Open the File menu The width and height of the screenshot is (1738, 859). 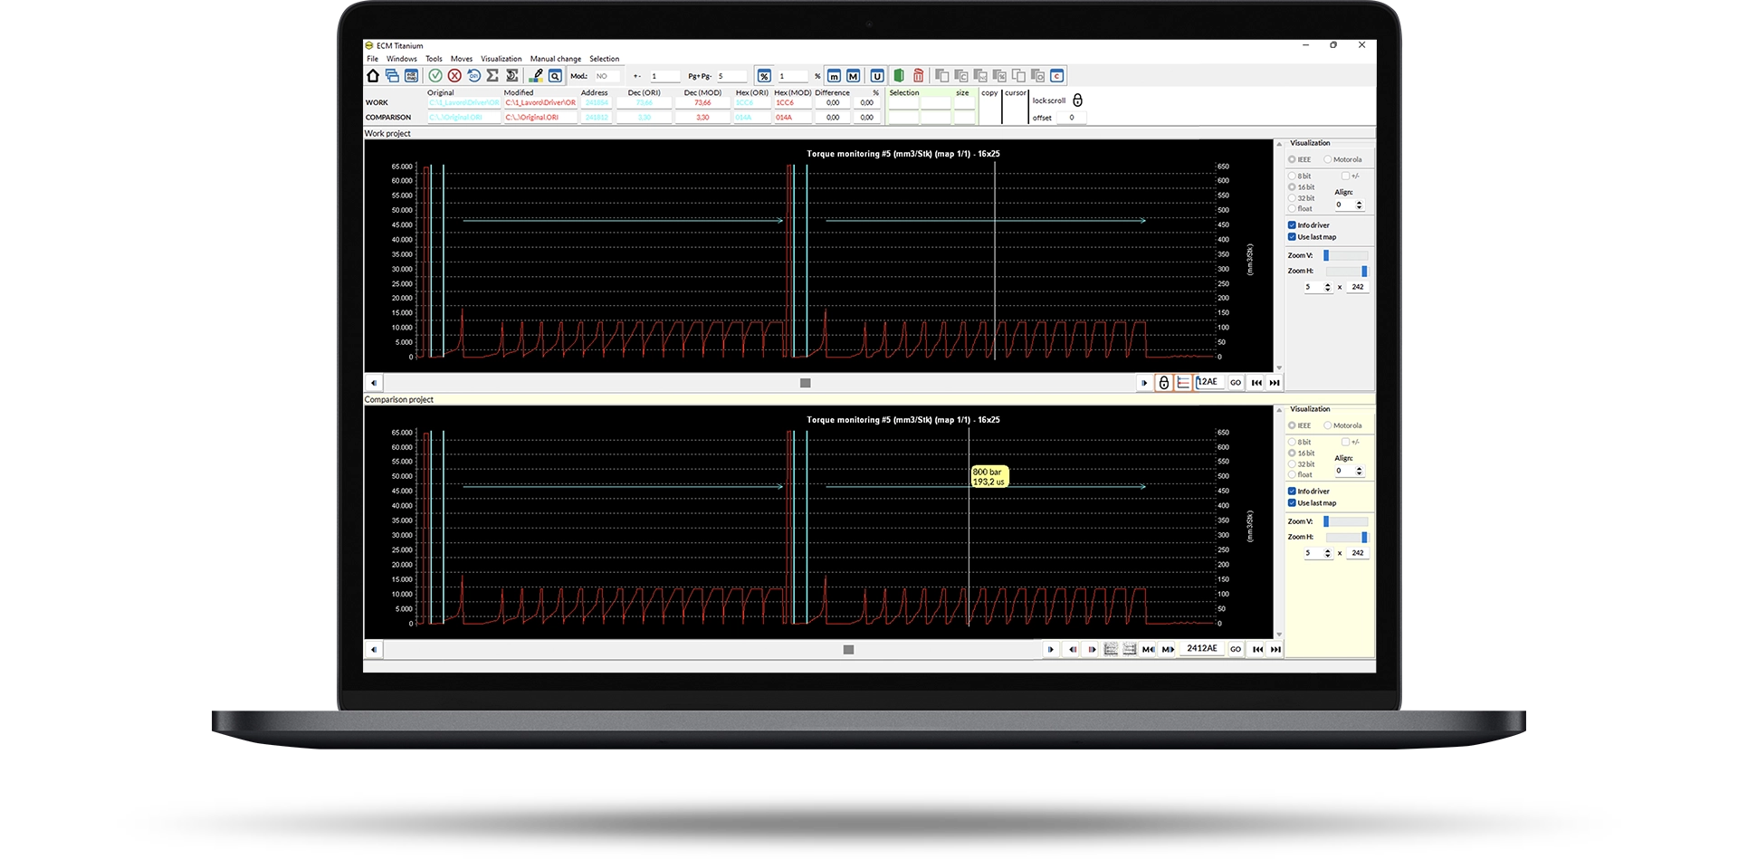click(372, 59)
